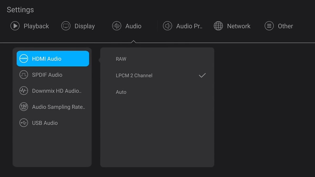Click the 192 kHz sampling rate icon

pyautogui.click(x=24, y=107)
